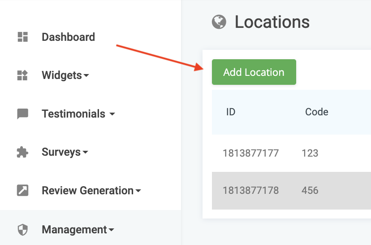Expand the Widgets dropdown caret

coord(86,75)
